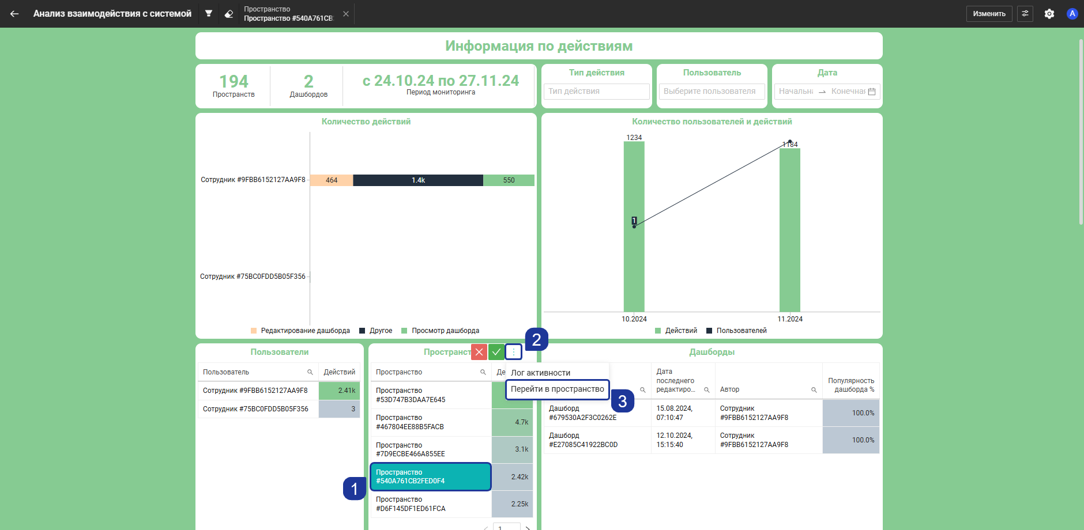Select the dark 1.4k bar segment

tap(418, 180)
